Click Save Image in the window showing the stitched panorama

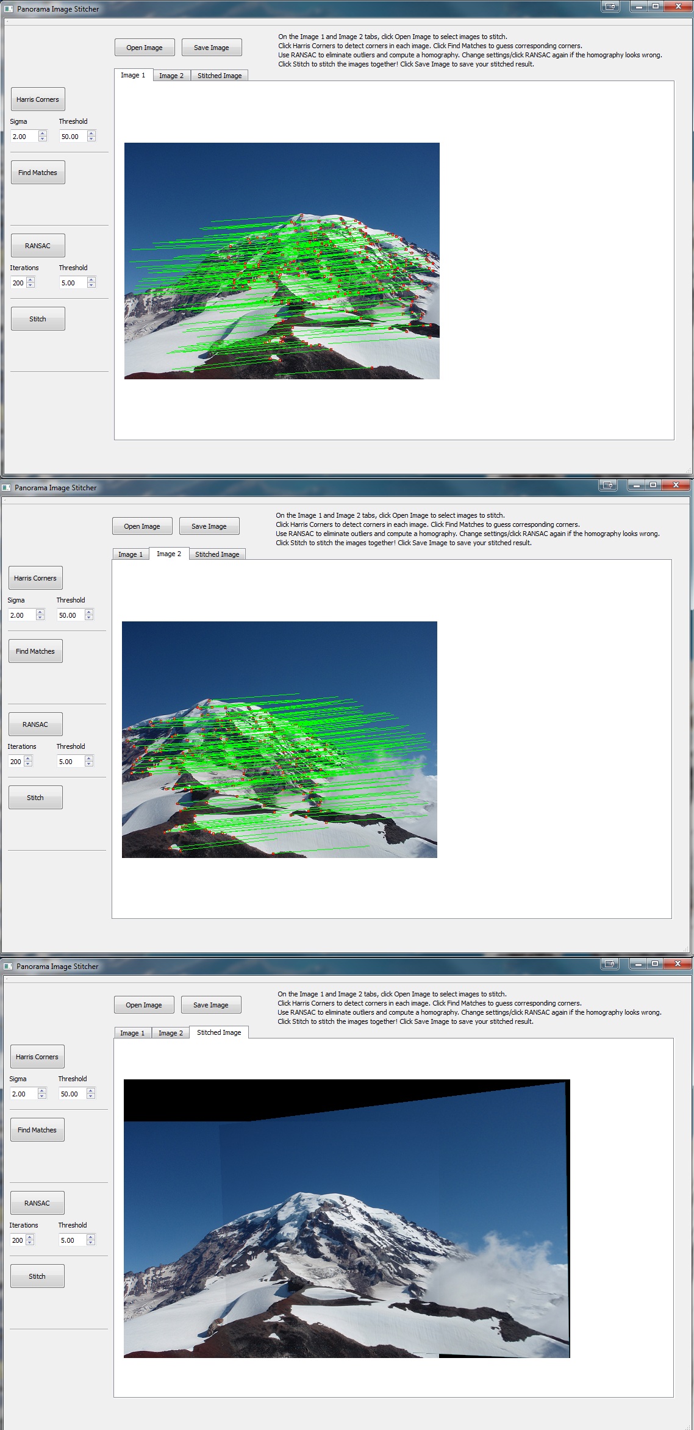[211, 1005]
